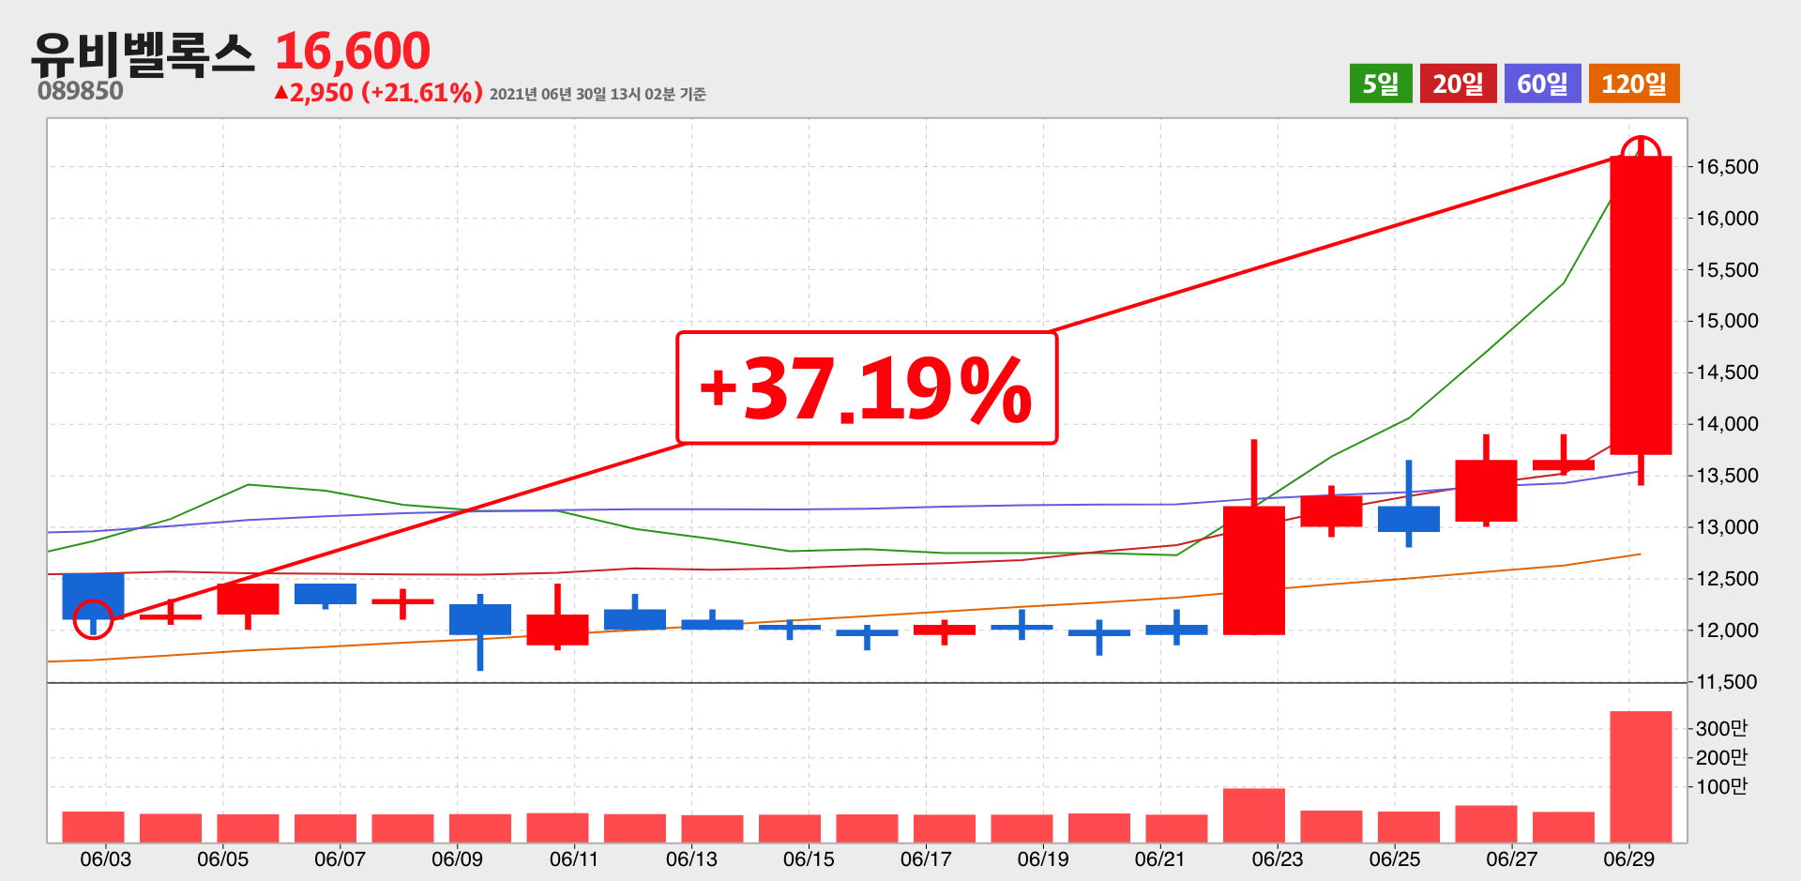Click the 13,500 price axis label
1801x881 pixels.
coord(1727,476)
